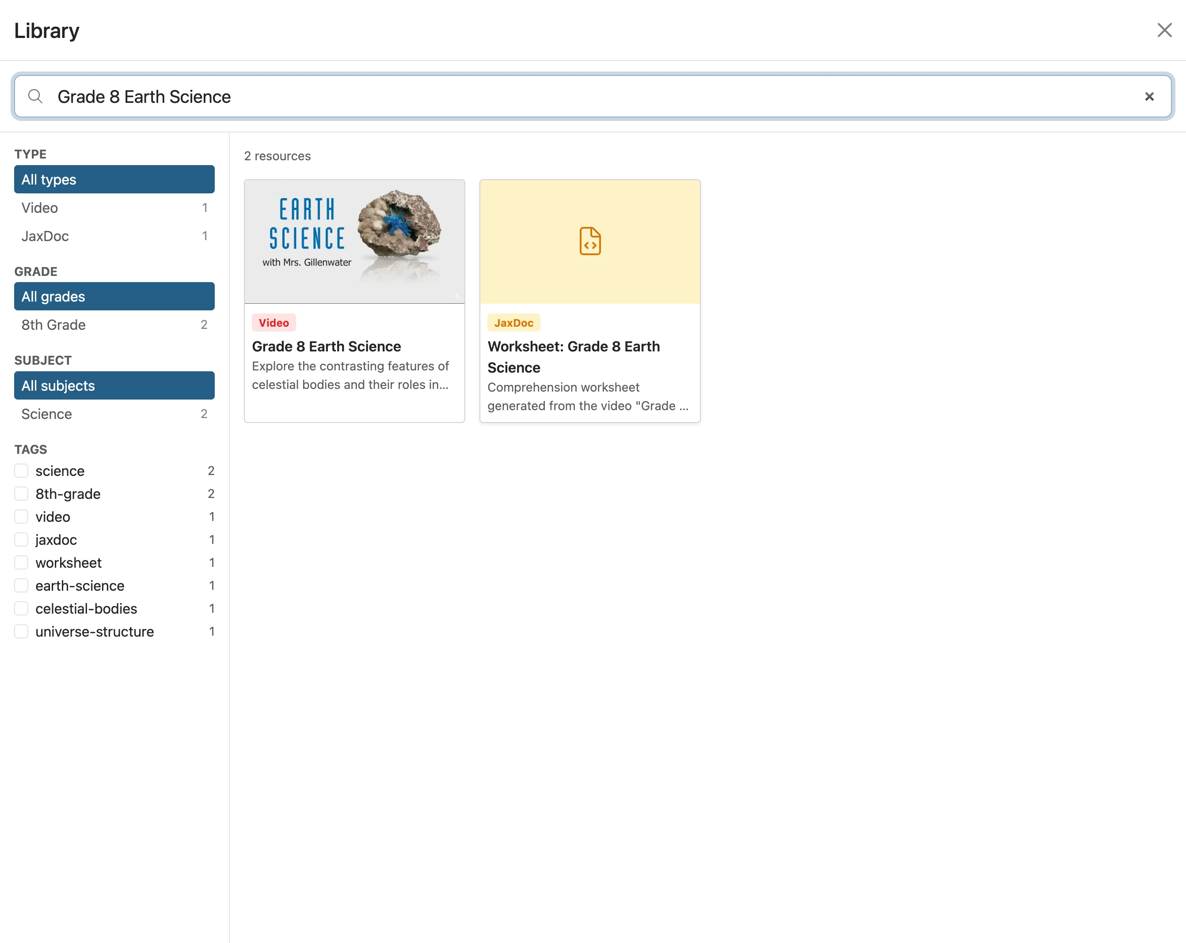Click the video description starting 'Explore the contrasting'
1186x943 pixels.
(350, 375)
